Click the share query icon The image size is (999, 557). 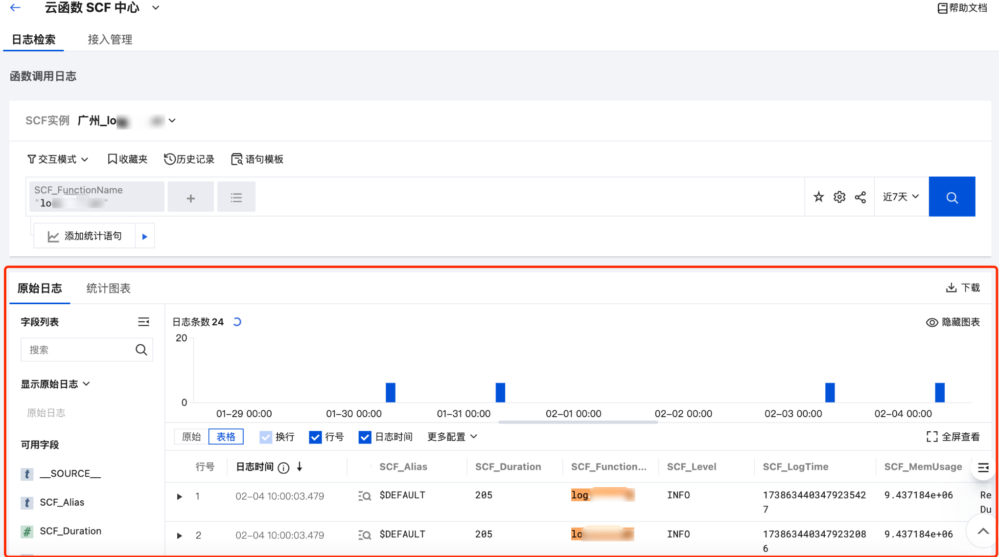(x=860, y=197)
